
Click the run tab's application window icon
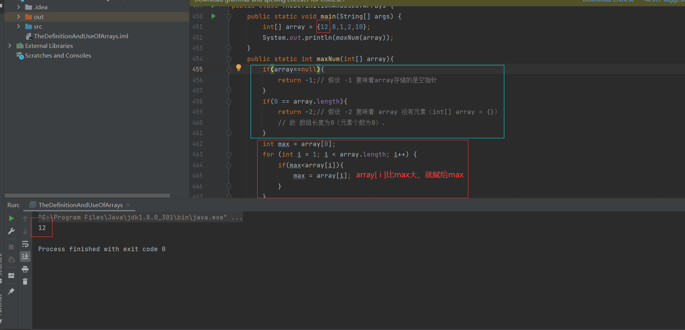33,205
